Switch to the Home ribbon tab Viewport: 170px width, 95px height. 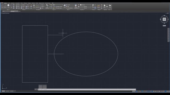[5, 3]
